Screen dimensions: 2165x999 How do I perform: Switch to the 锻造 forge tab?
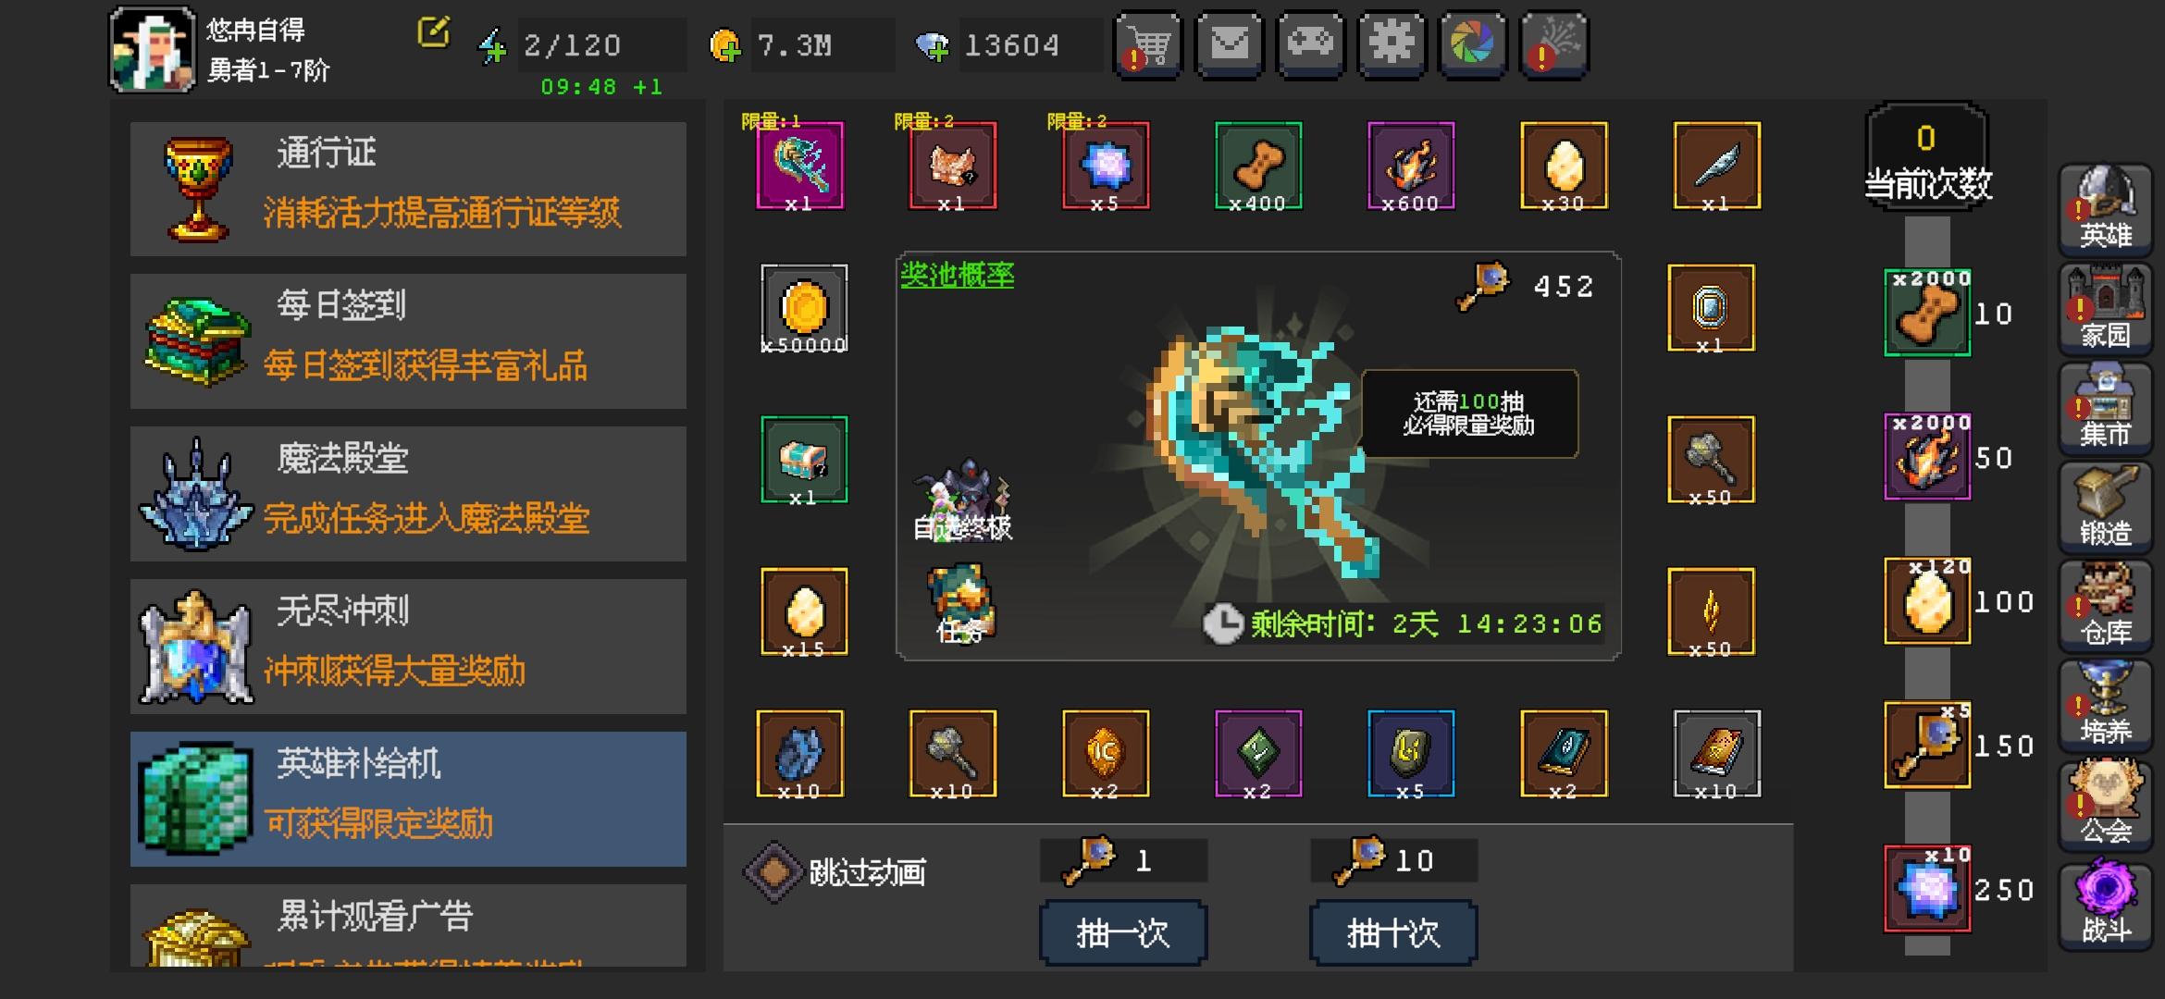(2106, 507)
